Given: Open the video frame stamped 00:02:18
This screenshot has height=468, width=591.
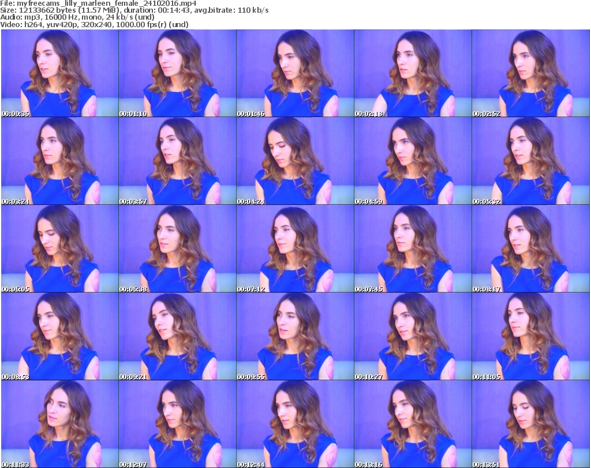Looking at the screenshot, I should [413, 73].
